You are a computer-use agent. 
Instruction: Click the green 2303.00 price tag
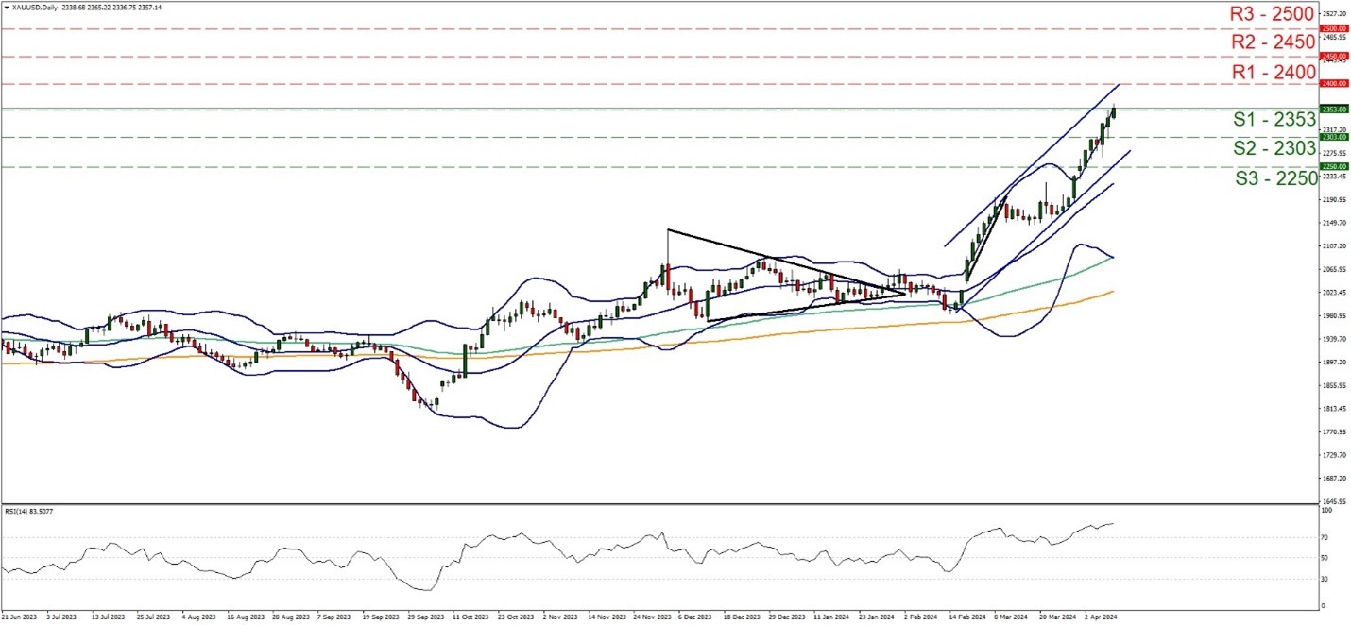(1333, 137)
